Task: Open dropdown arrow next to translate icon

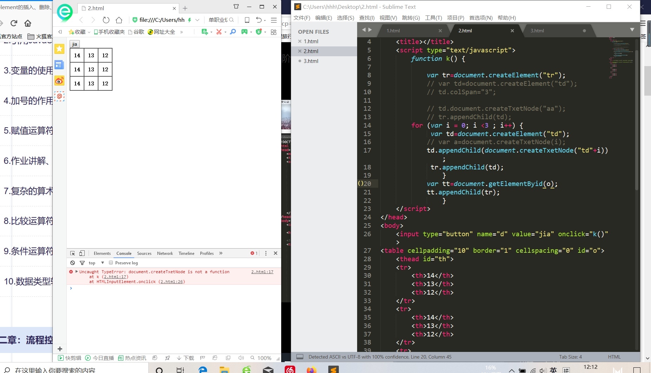Action: (x=211, y=32)
